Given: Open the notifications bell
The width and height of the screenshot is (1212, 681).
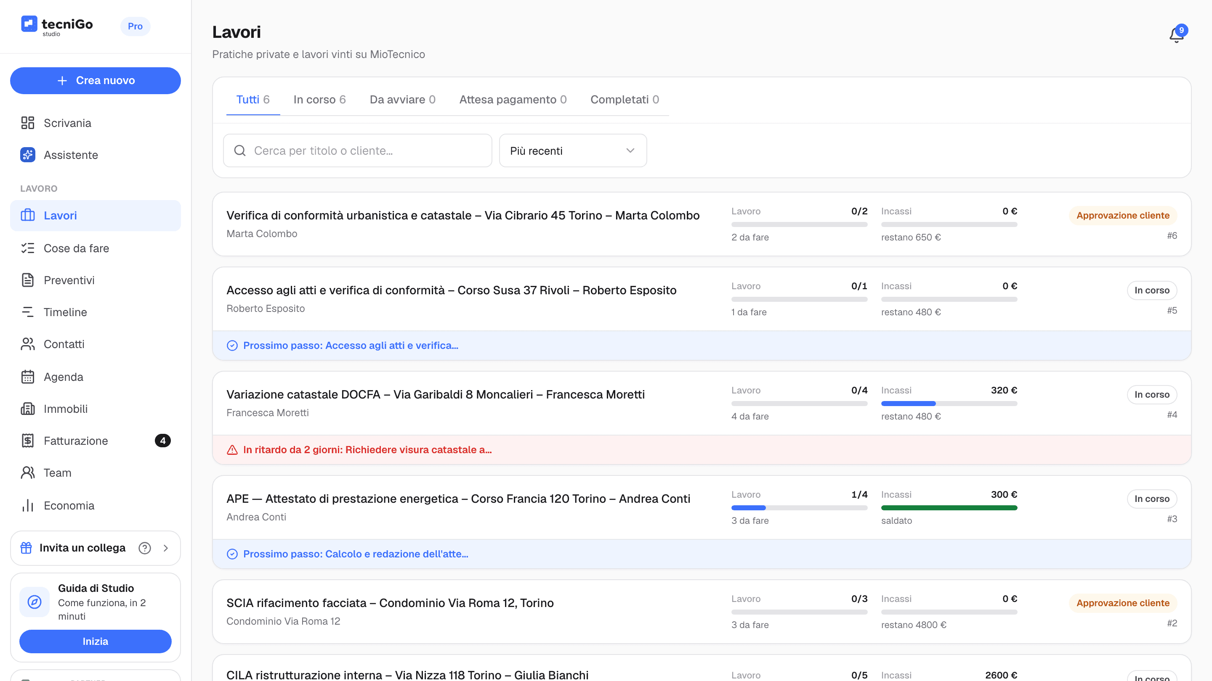Looking at the screenshot, I should click(x=1176, y=35).
